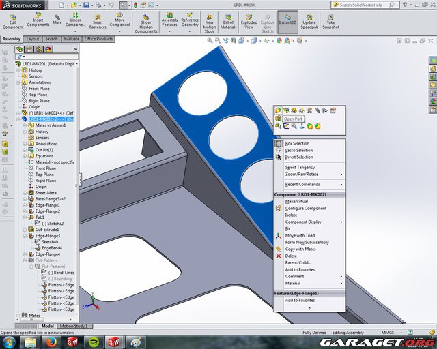Viewport: 437px width, 349px height.
Task: Toggle the Instant3D button
Action: [x=287, y=22]
